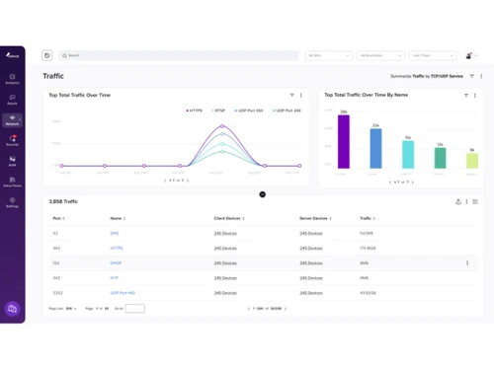Open Value Packs in the sidebar
This screenshot has height=370, width=494.
pos(12,182)
